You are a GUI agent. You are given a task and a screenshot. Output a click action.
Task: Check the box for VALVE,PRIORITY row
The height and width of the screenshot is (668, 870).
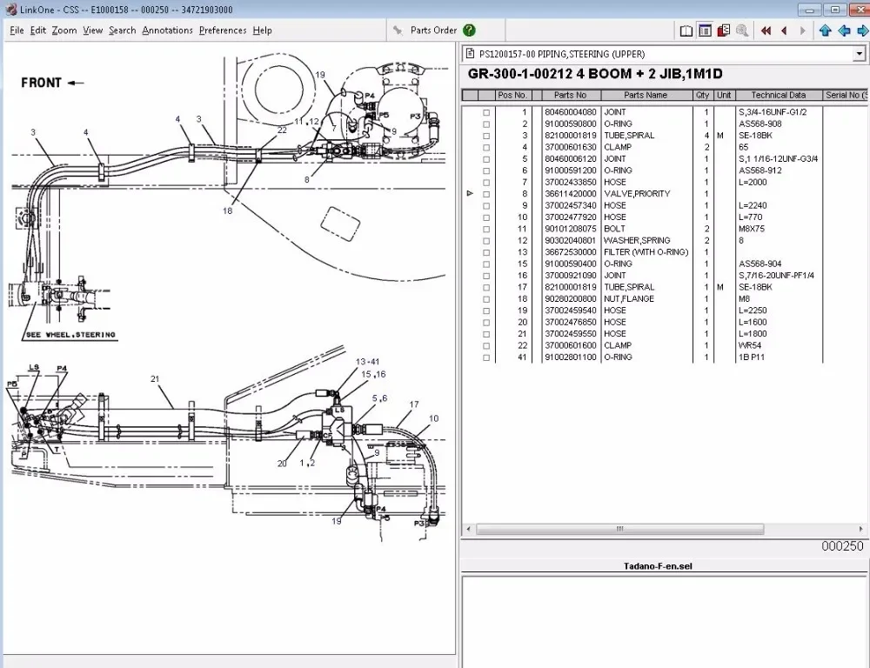486,194
